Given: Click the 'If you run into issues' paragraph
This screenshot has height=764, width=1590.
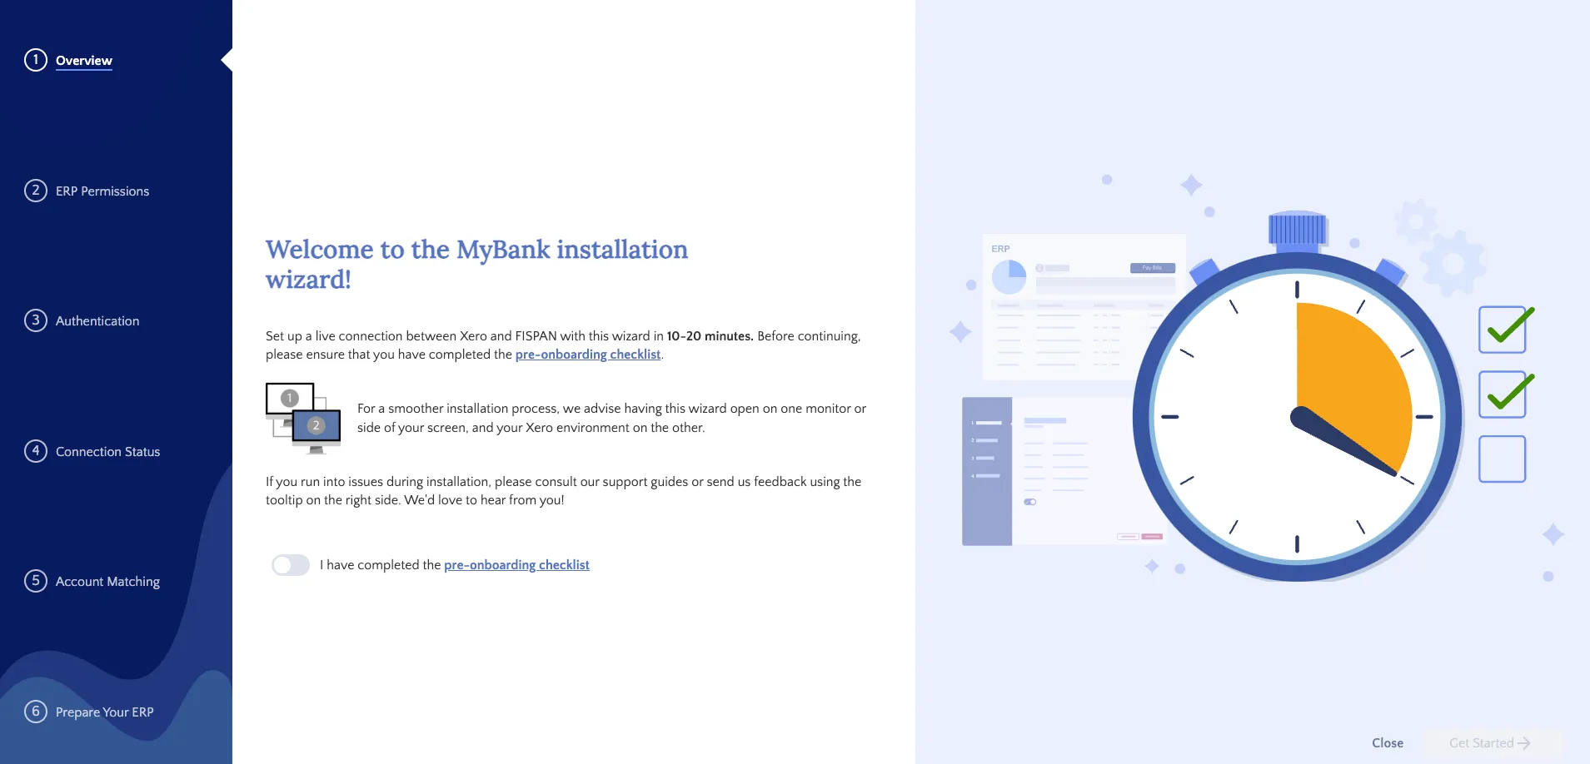Looking at the screenshot, I should (x=564, y=491).
